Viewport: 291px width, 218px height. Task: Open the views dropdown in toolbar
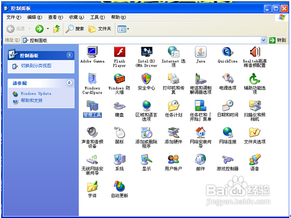coord(123,29)
